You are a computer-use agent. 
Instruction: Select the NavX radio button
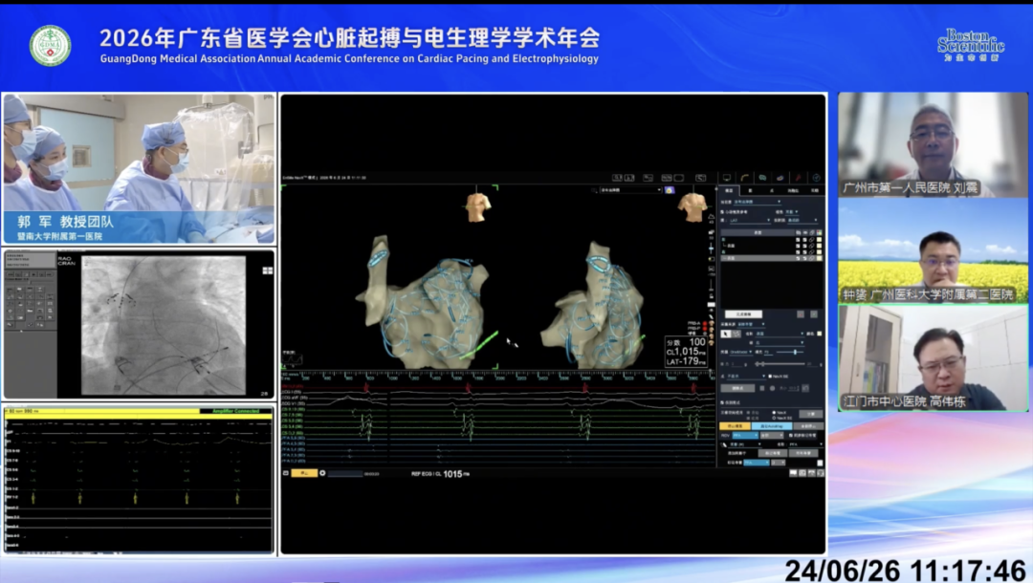click(x=774, y=413)
